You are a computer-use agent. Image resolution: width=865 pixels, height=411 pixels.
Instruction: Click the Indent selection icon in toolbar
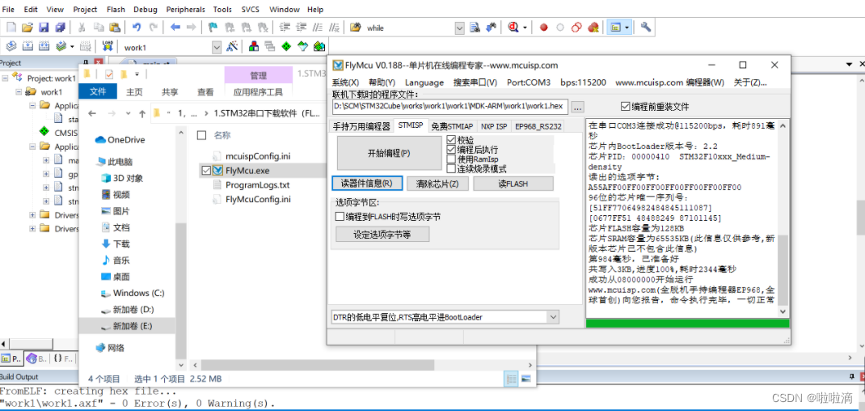(285, 27)
